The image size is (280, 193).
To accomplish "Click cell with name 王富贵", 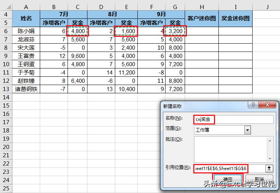I will click(x=26, y=56).
